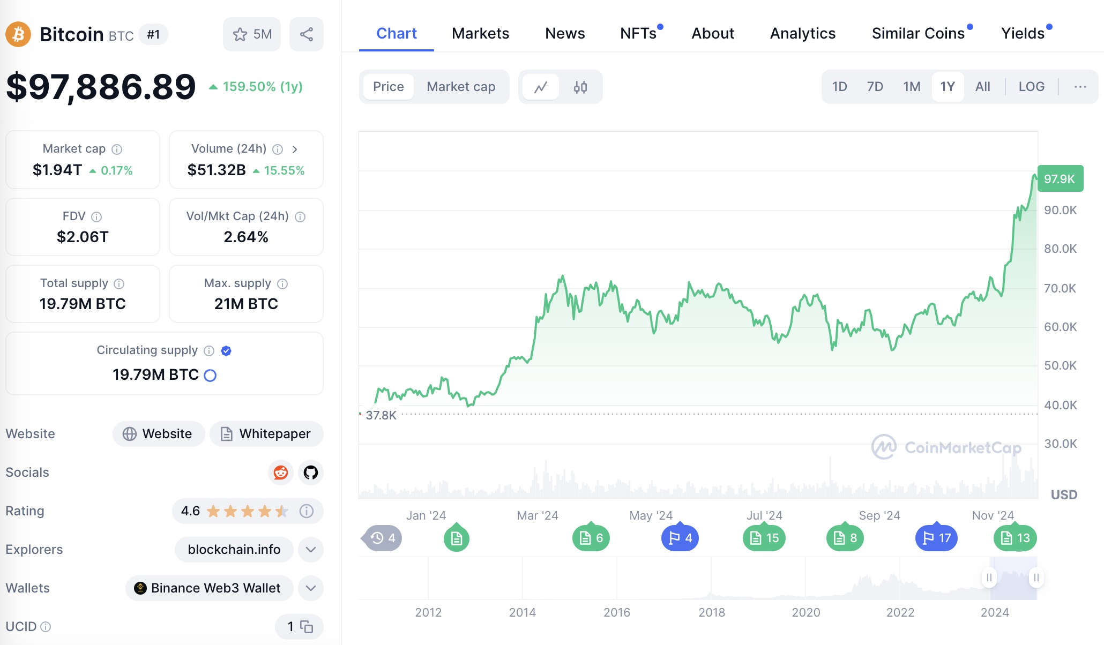Click the Rating info icon

pos(307,511)
